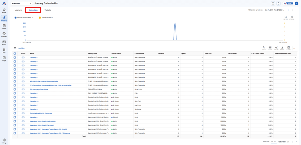301x145 pixels.
Task: Open the Calendar view icon
Action: pos(289,48)
